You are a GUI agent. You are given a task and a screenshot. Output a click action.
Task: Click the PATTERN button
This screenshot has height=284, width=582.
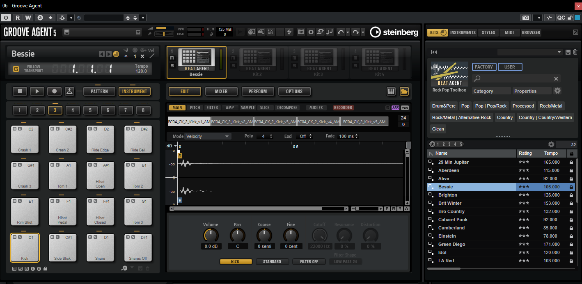[x=99, y=91]
